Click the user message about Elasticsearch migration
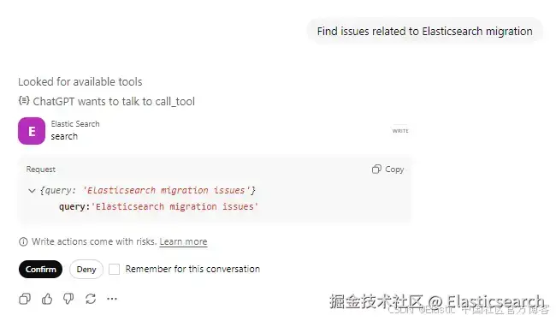The height and width of the screenshot is (321, 556). (425, 31)
